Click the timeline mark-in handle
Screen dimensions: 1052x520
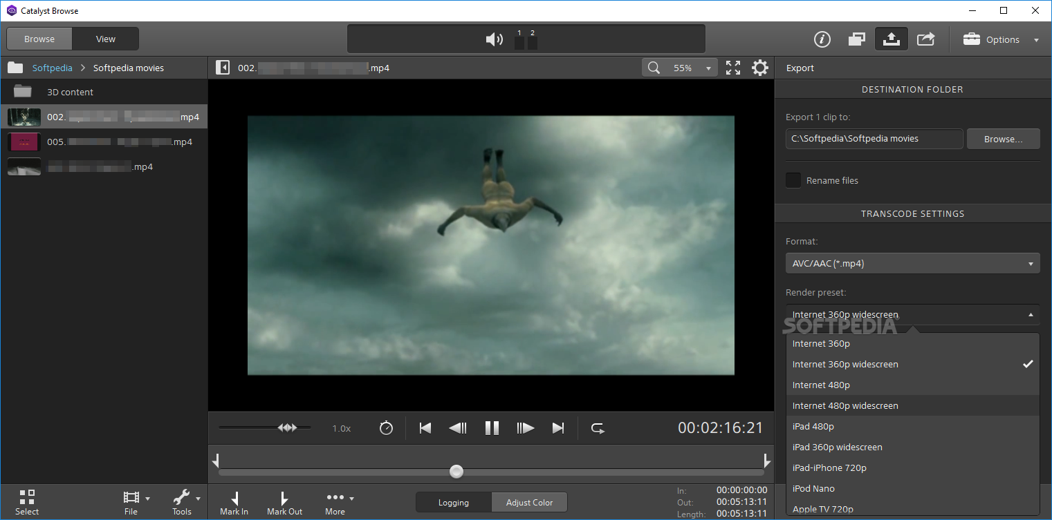click(x=216, y=460)
